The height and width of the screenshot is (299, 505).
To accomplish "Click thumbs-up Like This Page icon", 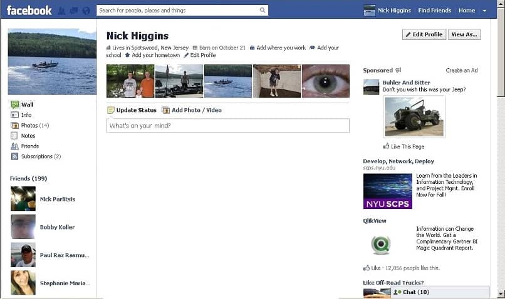I will (387, 146).
